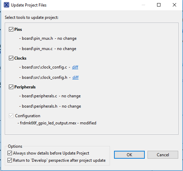
Task: Click the Peripherals label text
Action: click(x=25, y=87)
